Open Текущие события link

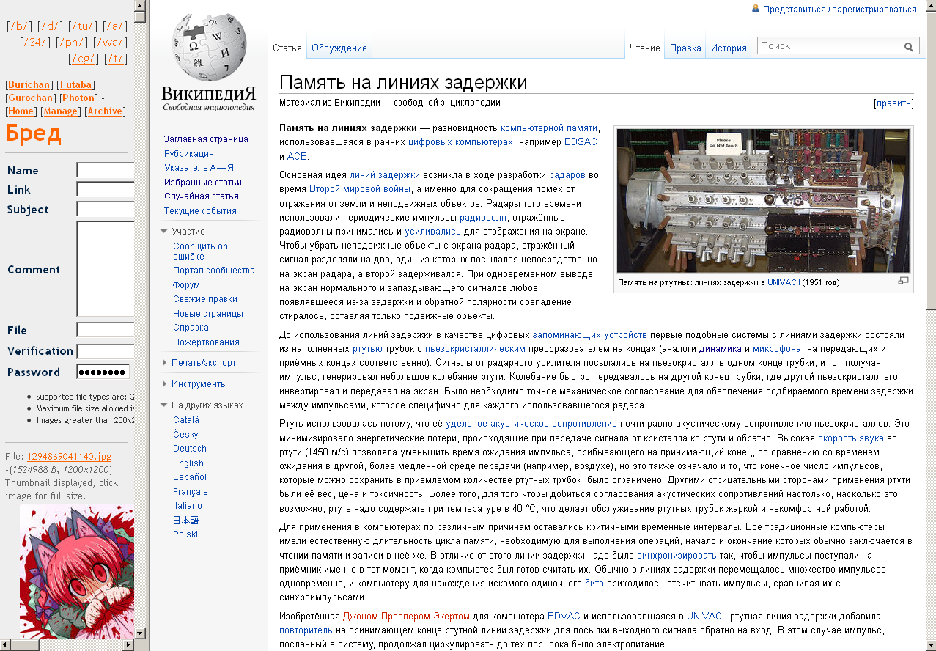(x=200, y=211)
